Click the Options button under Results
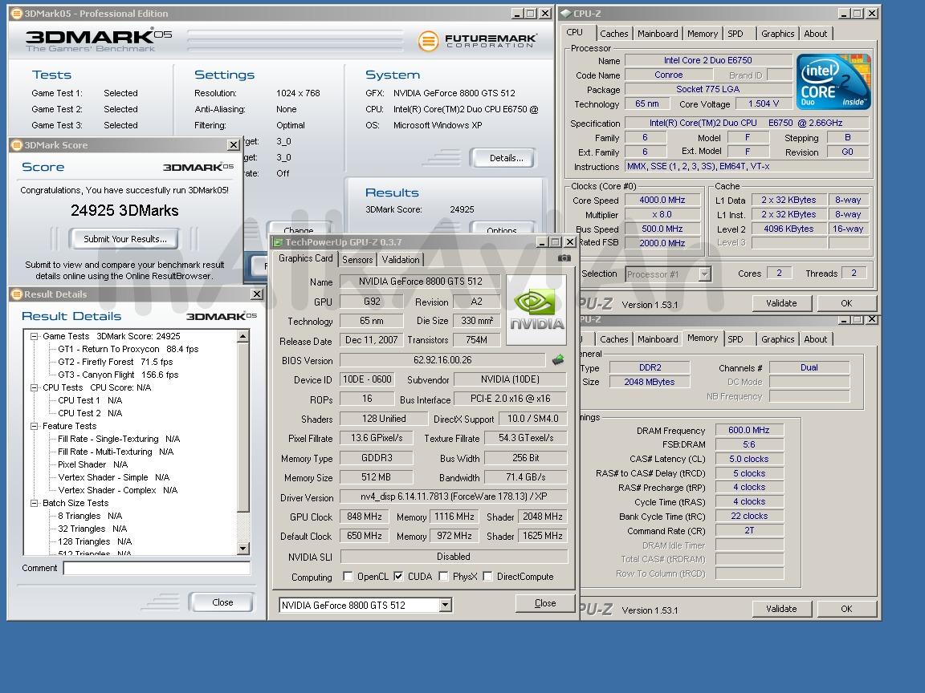The image size is (925, 693). pyautogui.click(x=502, y=229)
